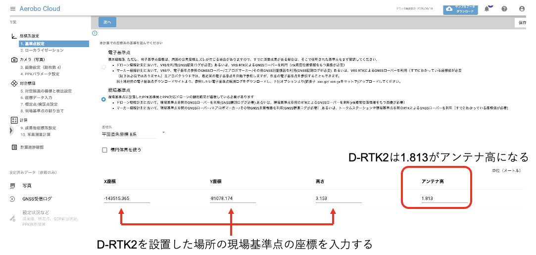Click the X座標 column header
536x255 pixels.
pos(110,181)
